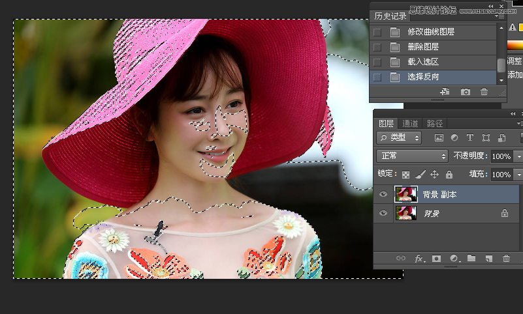The width and height of the screenshot is (523, 314).
Task: Lock all padlock icon in Layers panel
Action: (x=449, y=174)
